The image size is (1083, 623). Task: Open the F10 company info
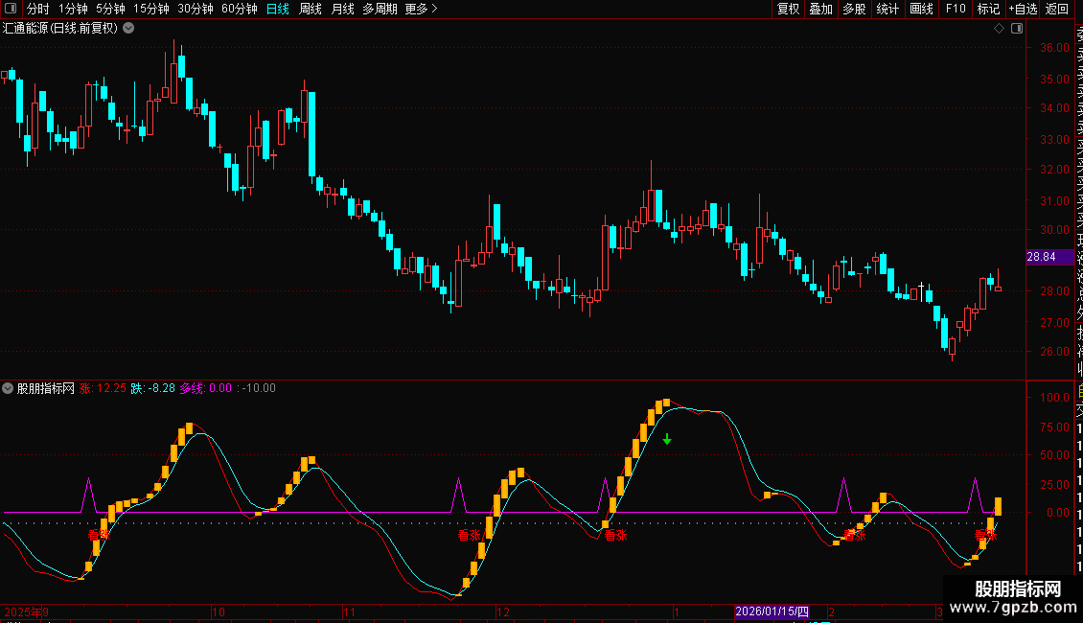(x=956, y=9)
